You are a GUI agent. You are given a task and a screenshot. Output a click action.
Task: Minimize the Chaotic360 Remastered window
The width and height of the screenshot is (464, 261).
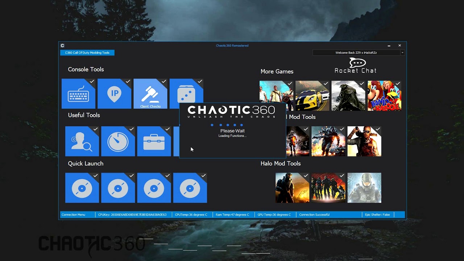[x=389, y=46]
